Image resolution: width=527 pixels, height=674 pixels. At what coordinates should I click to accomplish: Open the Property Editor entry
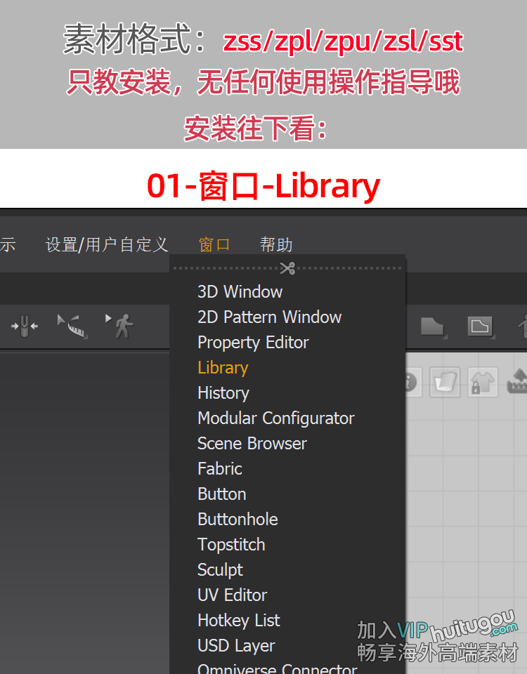(253, 343)
